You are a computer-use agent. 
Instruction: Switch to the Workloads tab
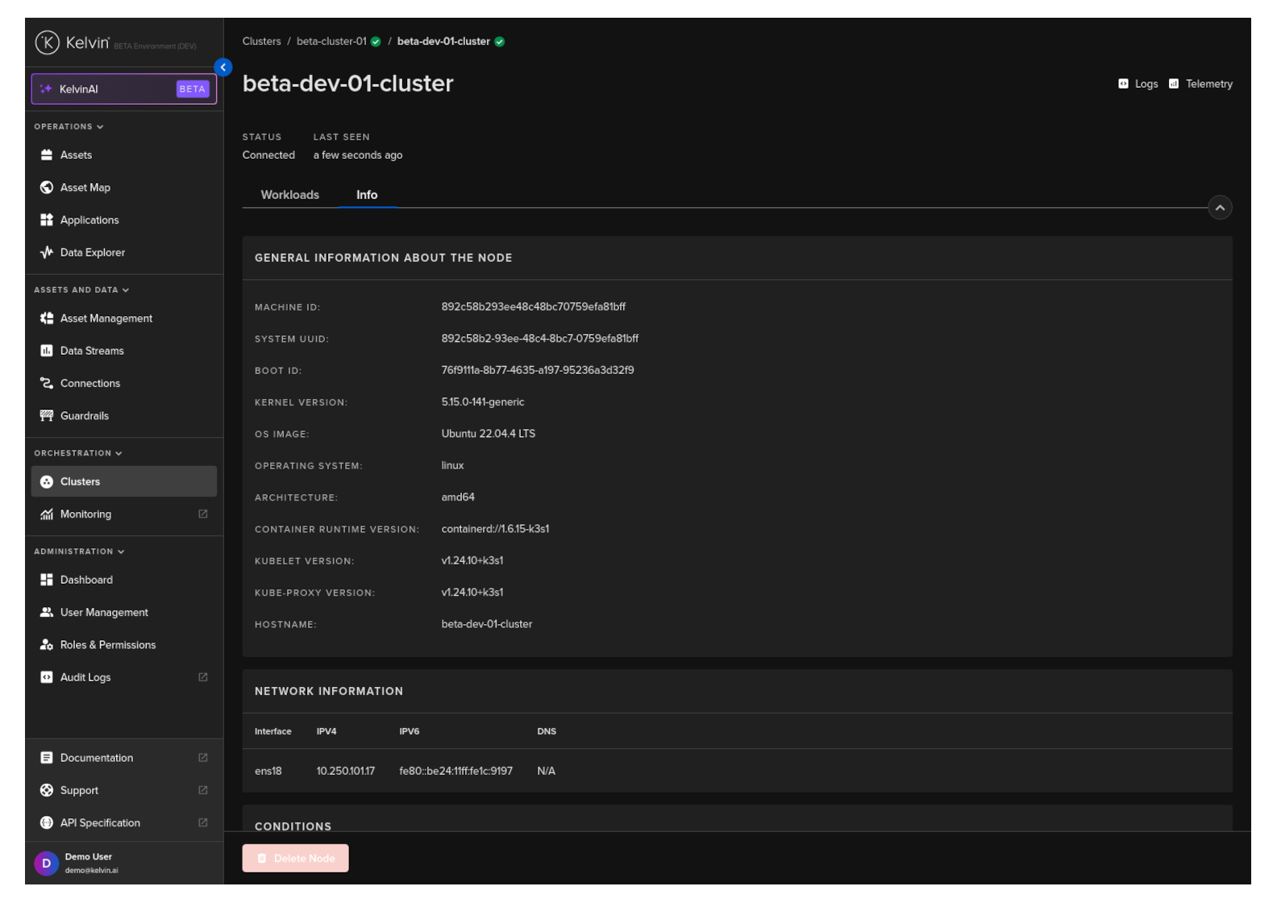(289, 195)
